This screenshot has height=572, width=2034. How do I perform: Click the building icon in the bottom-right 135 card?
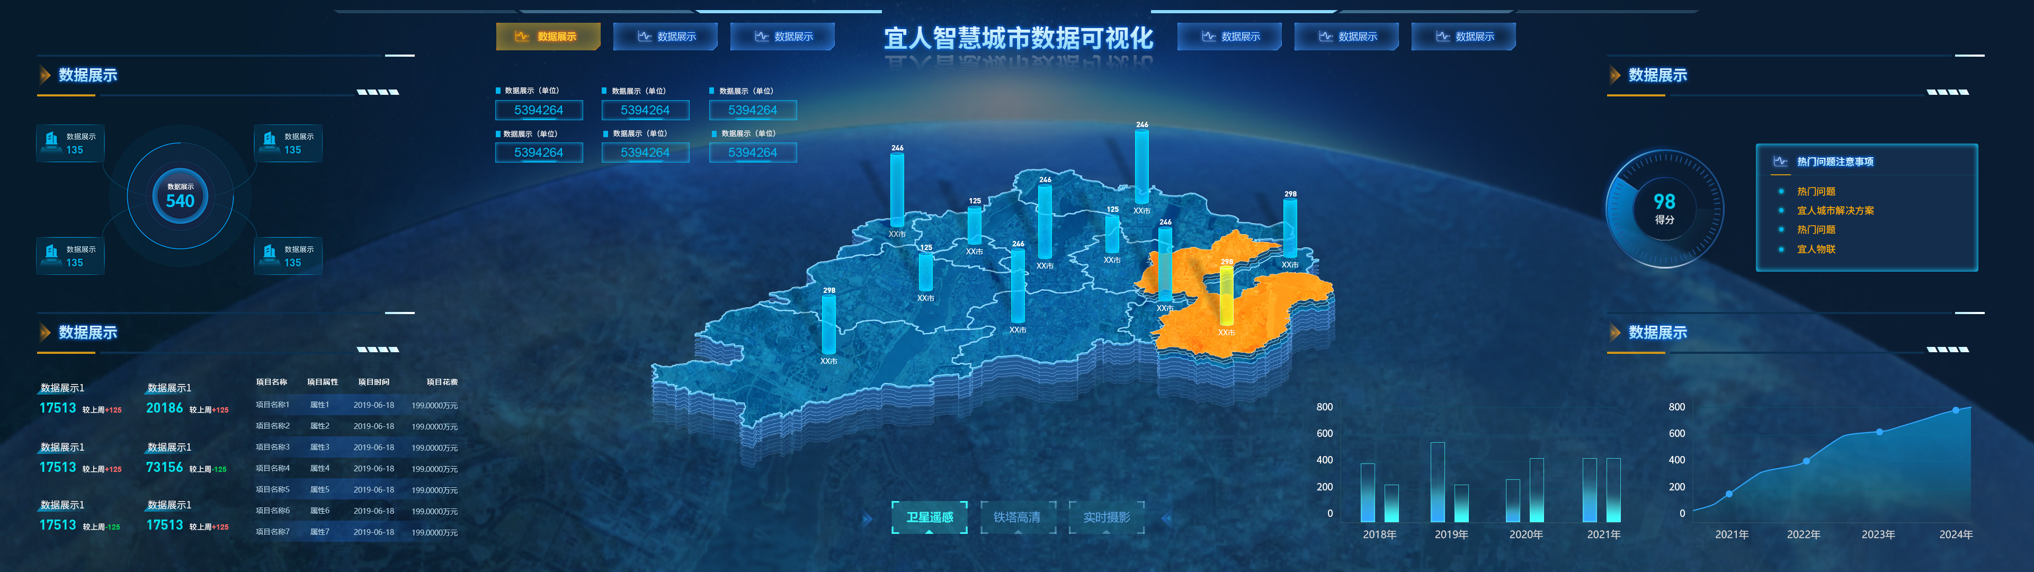[270, 254]
